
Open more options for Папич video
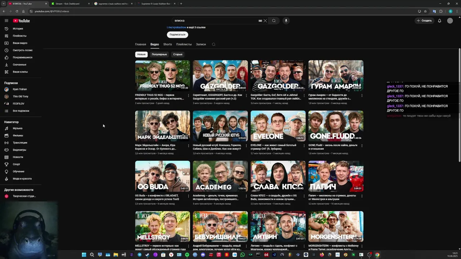[x=362, y=196]
